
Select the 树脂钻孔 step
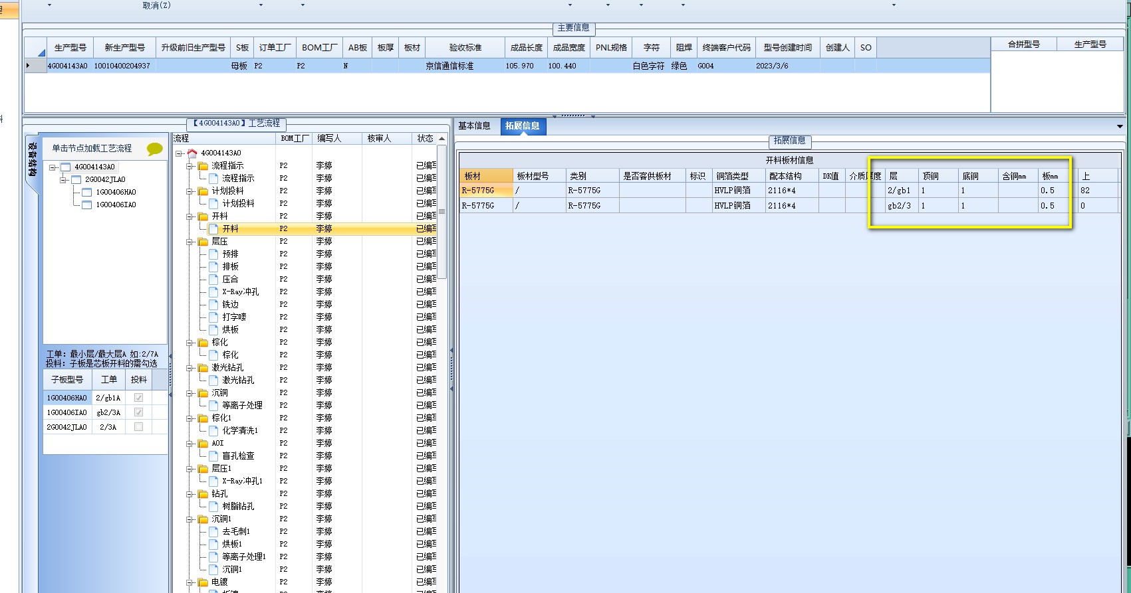tap(238, 506)
